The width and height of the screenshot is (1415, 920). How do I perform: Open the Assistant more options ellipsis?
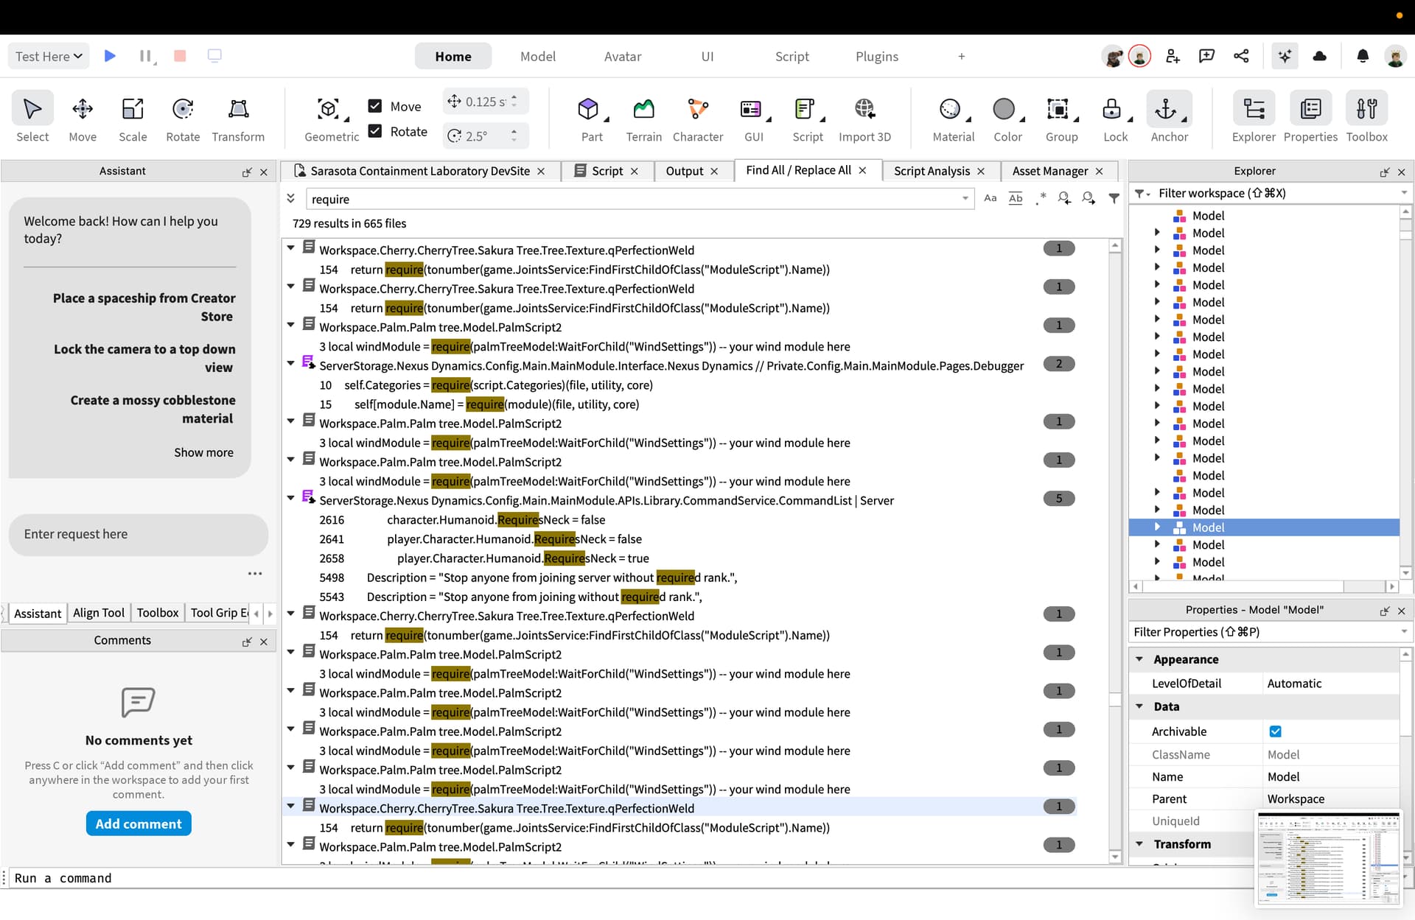(x=255, y=573)
